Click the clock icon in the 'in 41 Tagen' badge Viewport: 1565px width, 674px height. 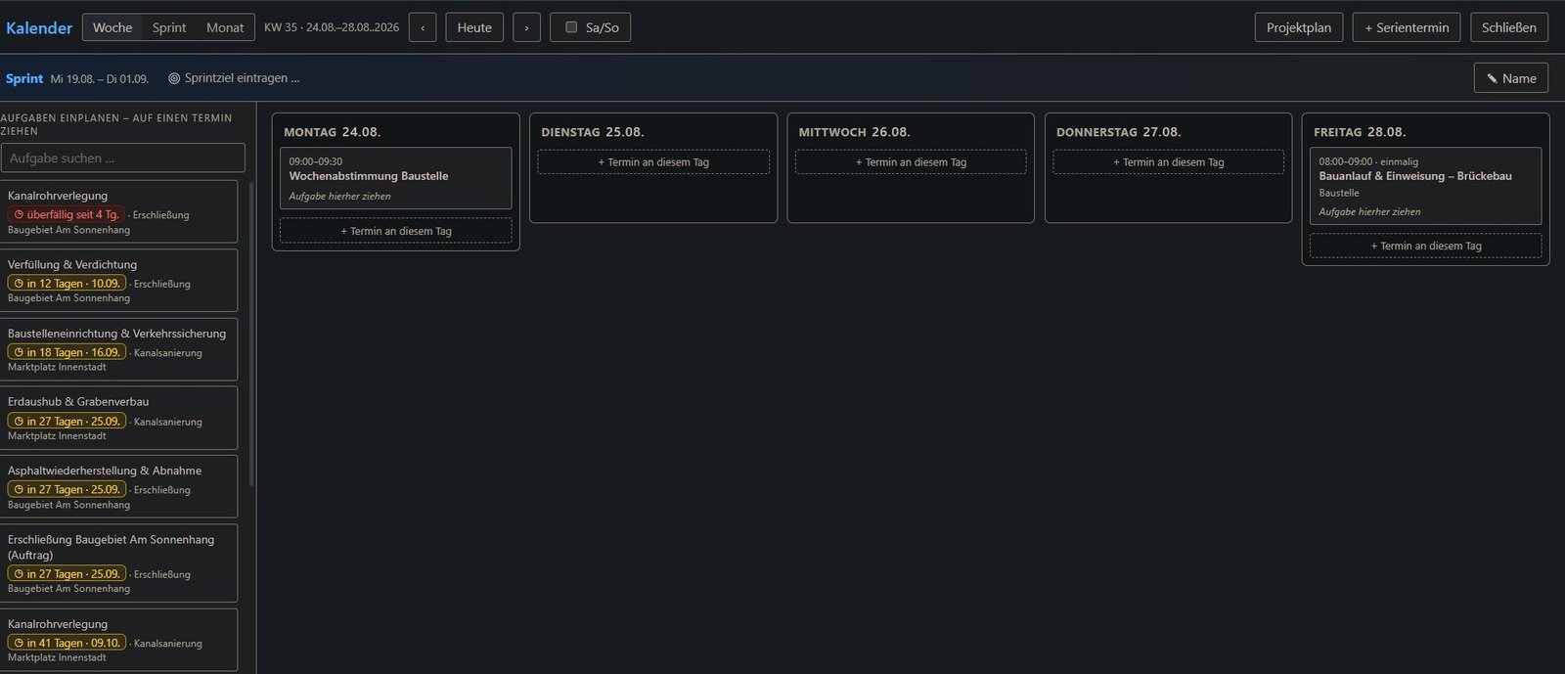tap(19, 643)
